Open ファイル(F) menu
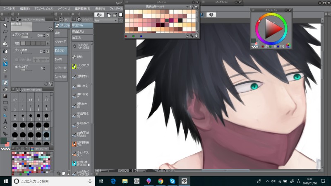The image size is (331, 186). point(9,9)
